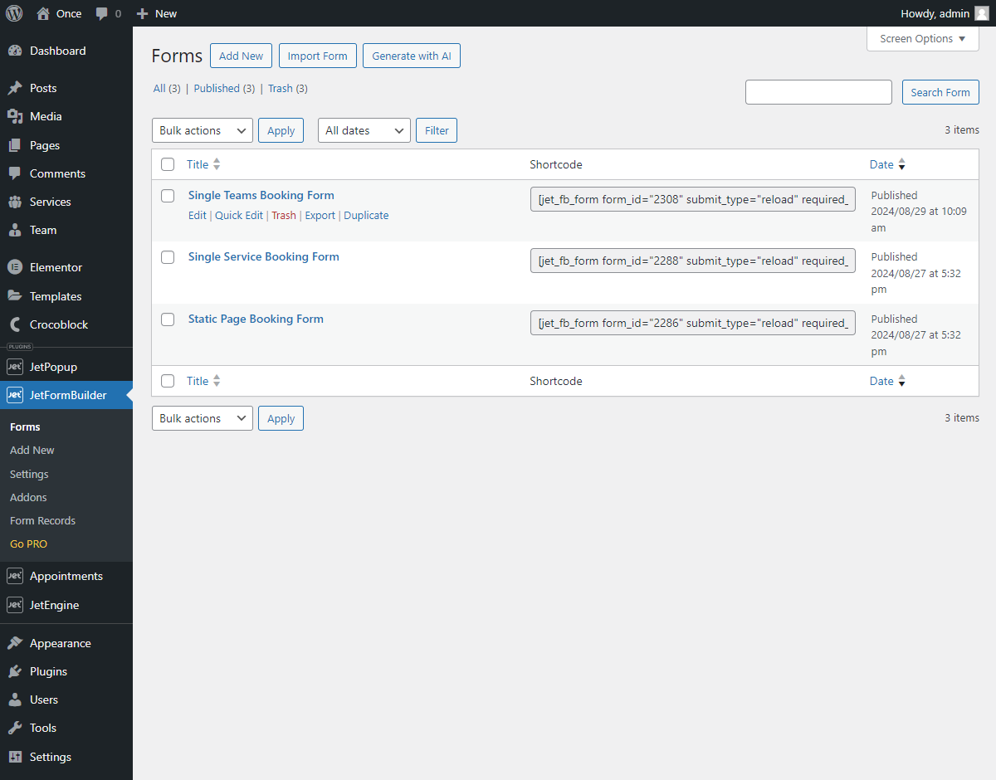Click the search form input field

click(818, 92)
